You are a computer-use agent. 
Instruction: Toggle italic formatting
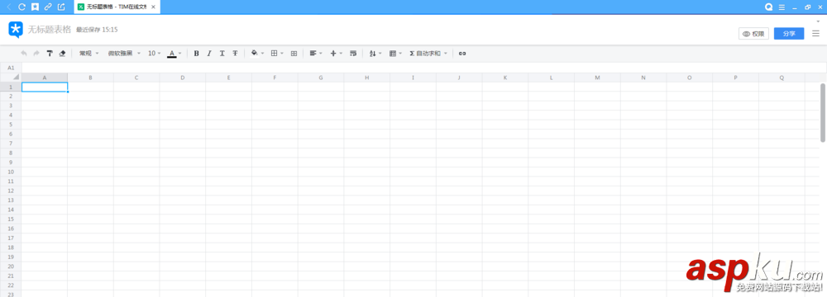click(209, 53)
